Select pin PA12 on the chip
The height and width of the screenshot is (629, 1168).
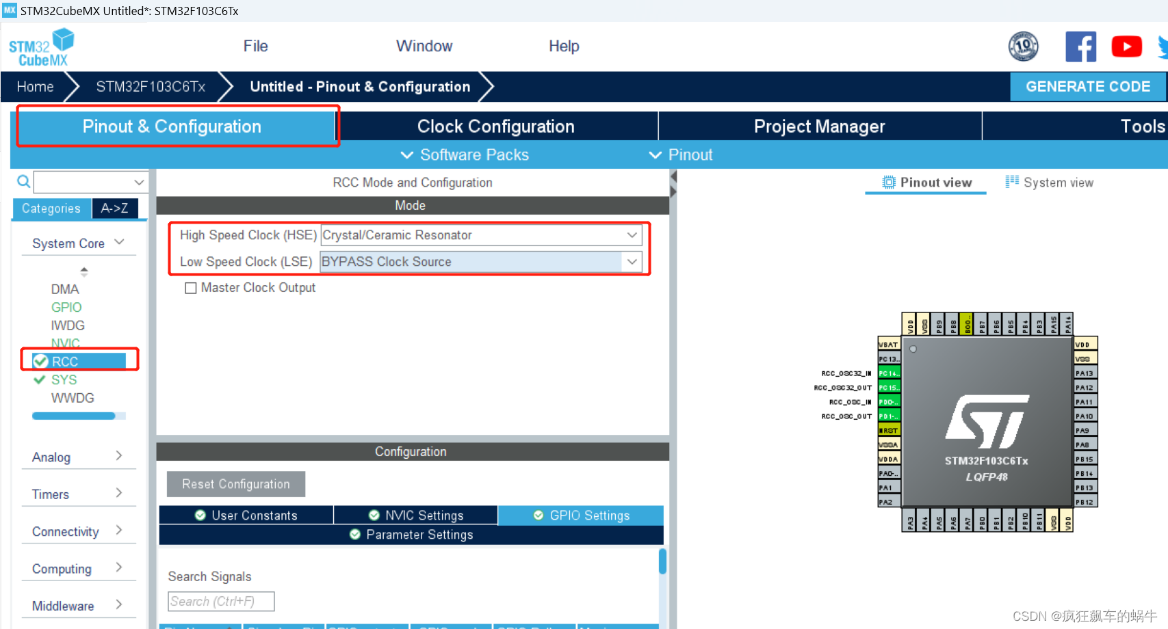[1086, 388]
